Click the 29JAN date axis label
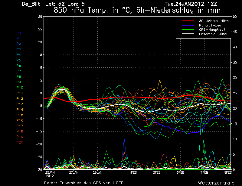The height and width of the screenshot is (186, 242). pos(97,173)
